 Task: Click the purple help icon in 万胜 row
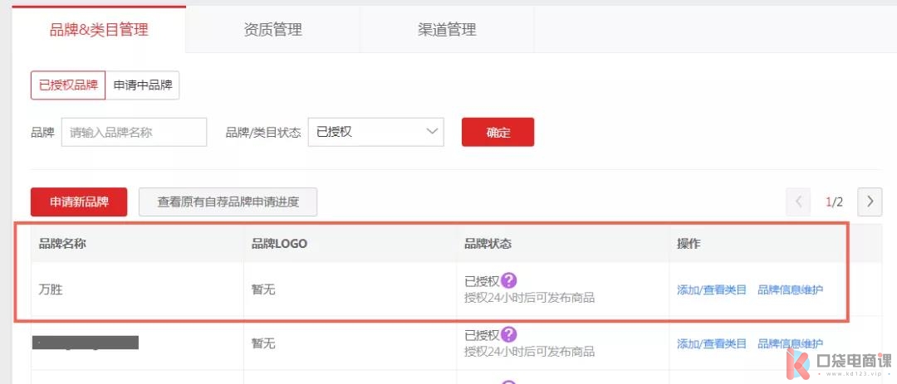pyautogui.click(x=508, y=280)
